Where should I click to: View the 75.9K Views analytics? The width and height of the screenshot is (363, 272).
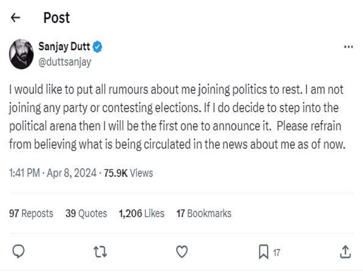pyautogui.click(x=128, y=173)
